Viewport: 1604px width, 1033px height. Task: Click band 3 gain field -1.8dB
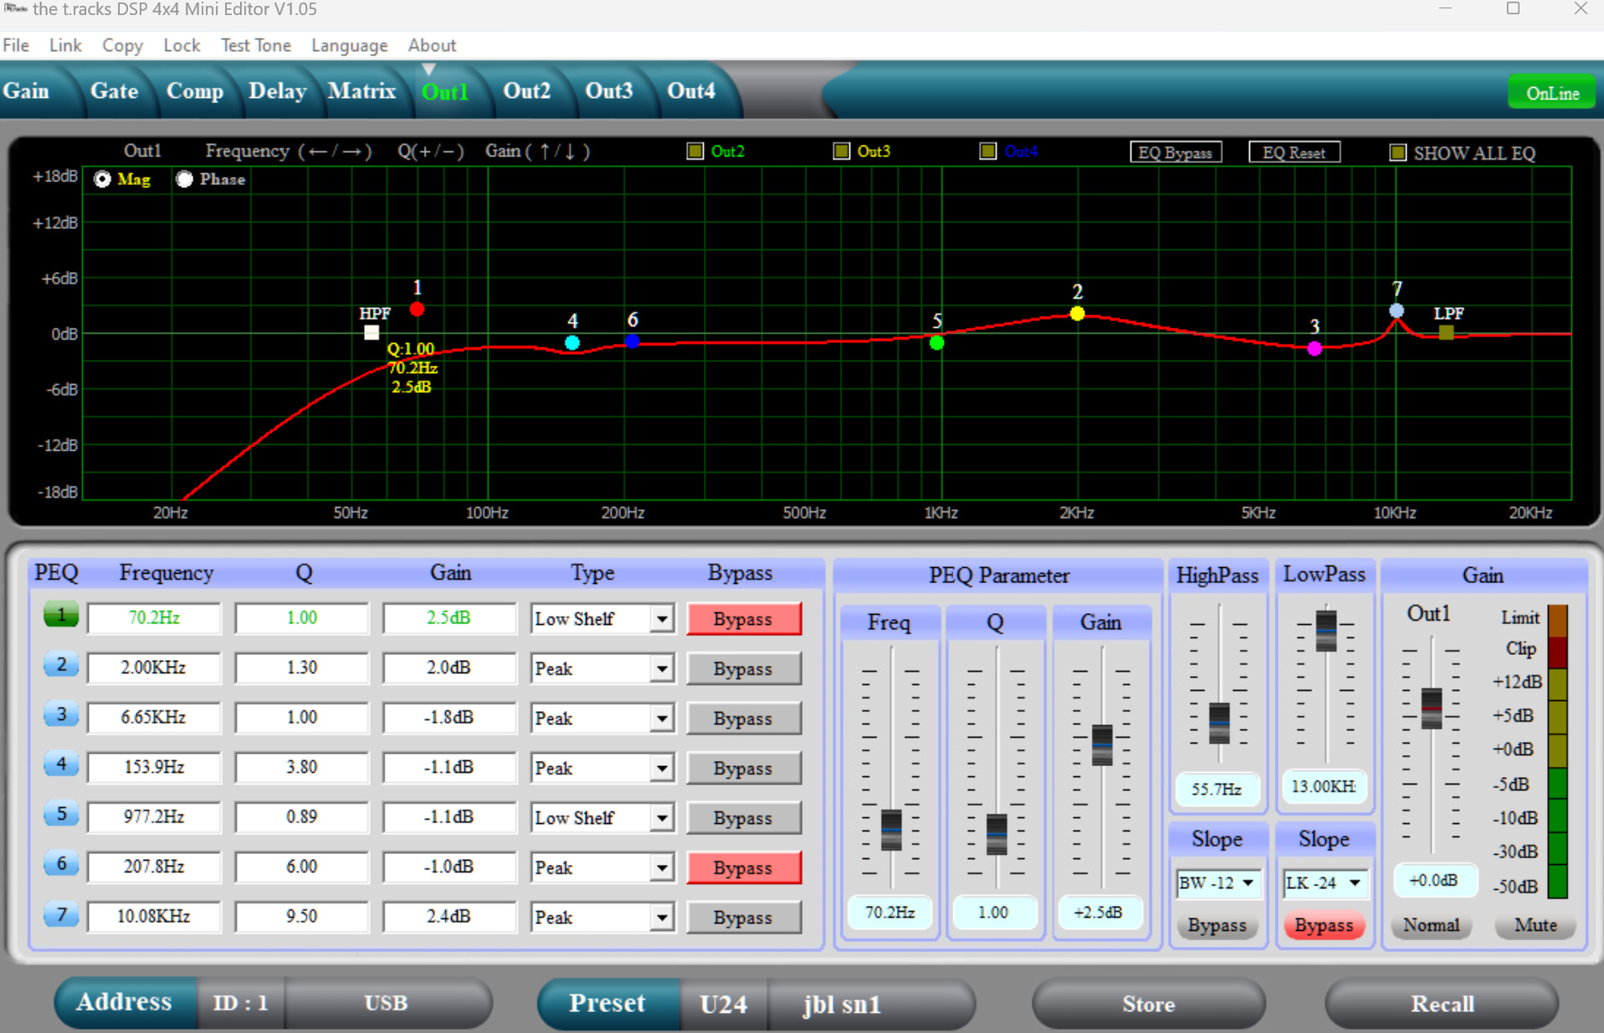[x=449, y=717]
